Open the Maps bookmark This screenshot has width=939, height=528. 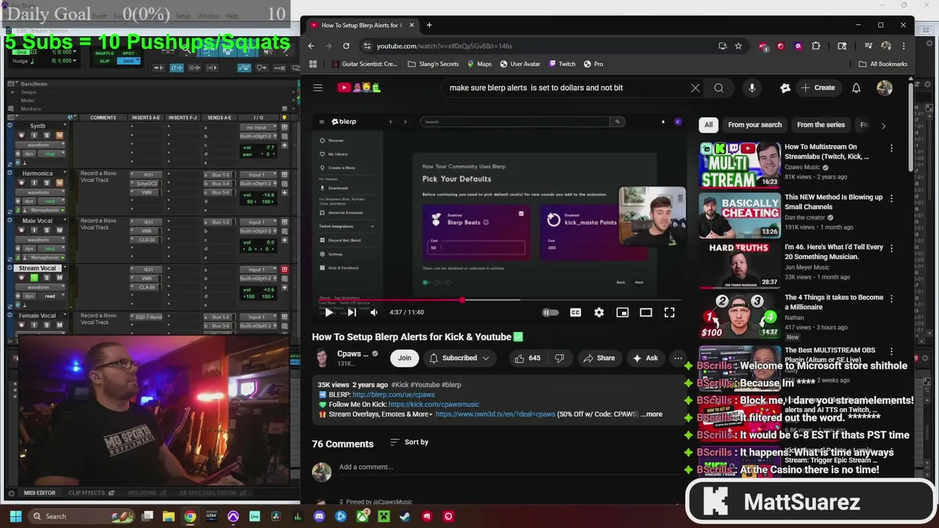479,64
